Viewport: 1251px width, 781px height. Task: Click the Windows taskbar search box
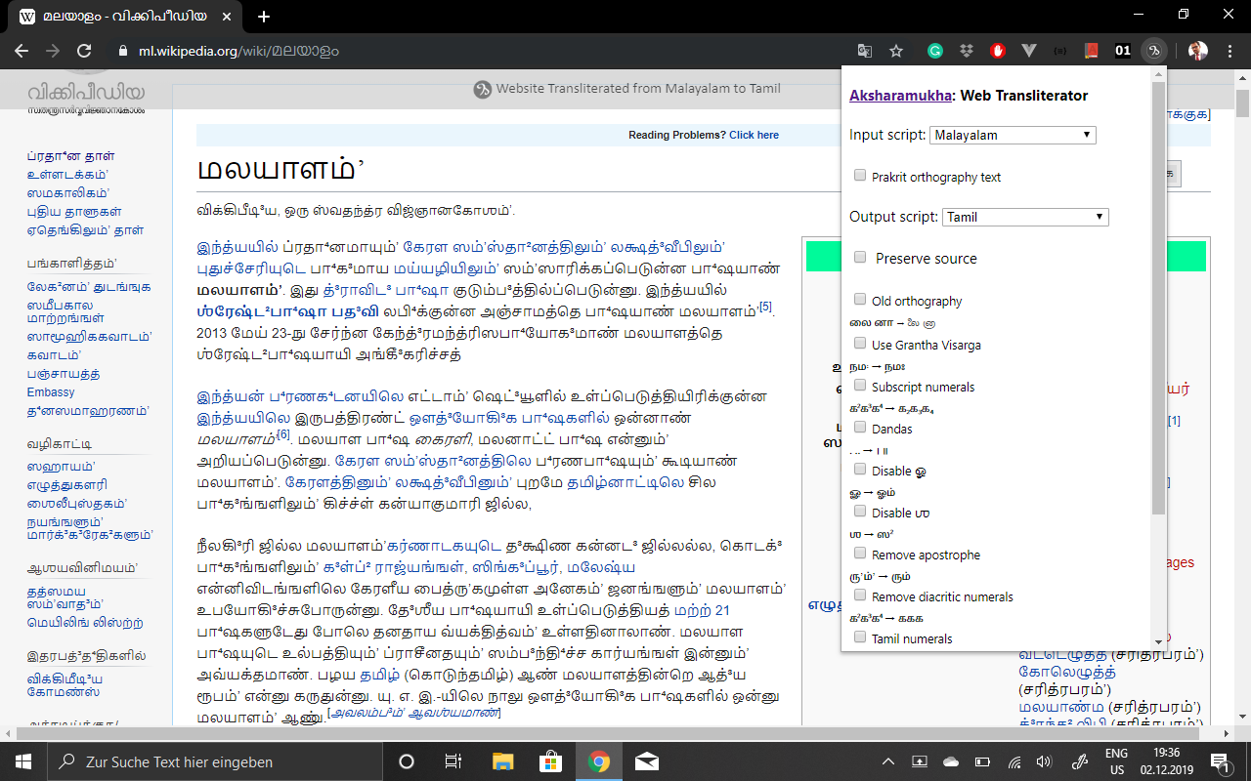tap(215, 761)
